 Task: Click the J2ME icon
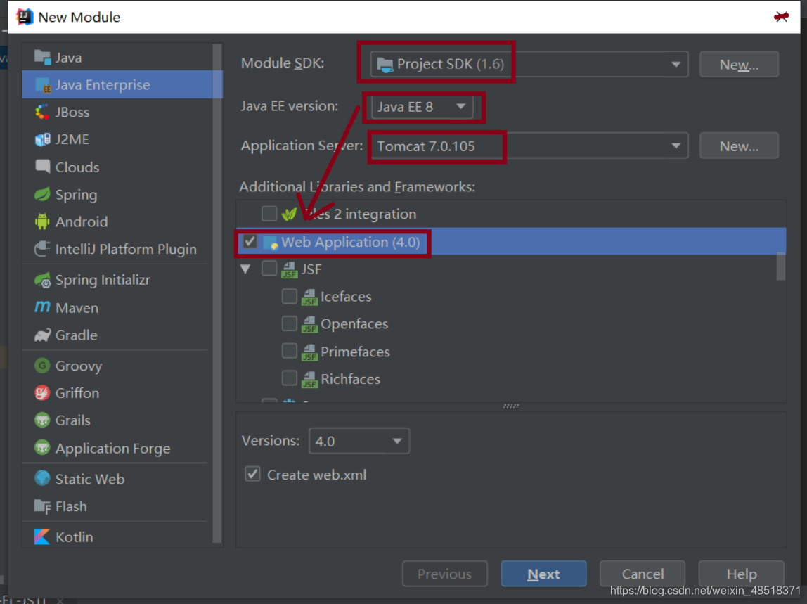(42, 139)
